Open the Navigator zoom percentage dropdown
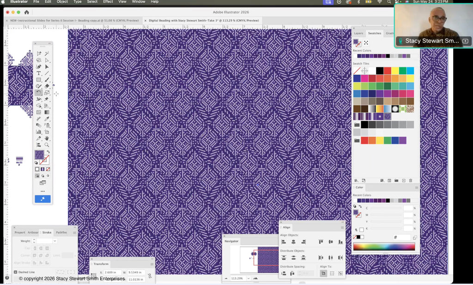473x285 pixels. 248,279
